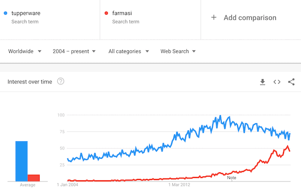Screen dimensions: 301x191
Task: Click the peak of the tupperware line
Action: [x=220, y=116]
